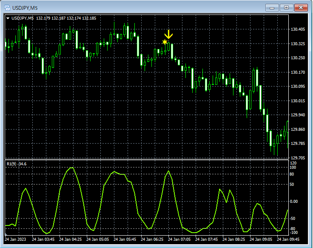The height and width of the screenshot is (248, 313).
Task: Click price level 129.860 on scale
Action: 298,130
